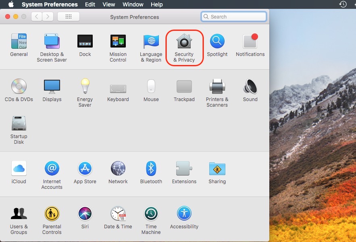Click the forward navigation arrow
This screenshot has height=242, width=356.
point(48,17)
